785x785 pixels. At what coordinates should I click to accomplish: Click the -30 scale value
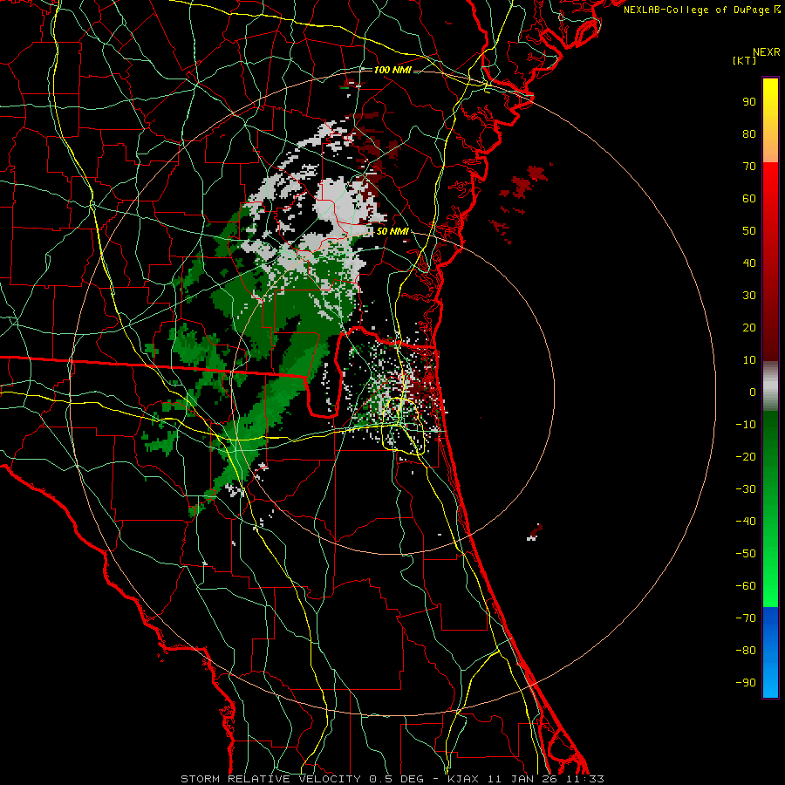[746, 489]
